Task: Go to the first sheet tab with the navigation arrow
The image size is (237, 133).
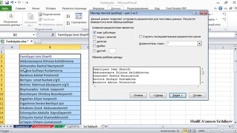Action: pos(1,126)
